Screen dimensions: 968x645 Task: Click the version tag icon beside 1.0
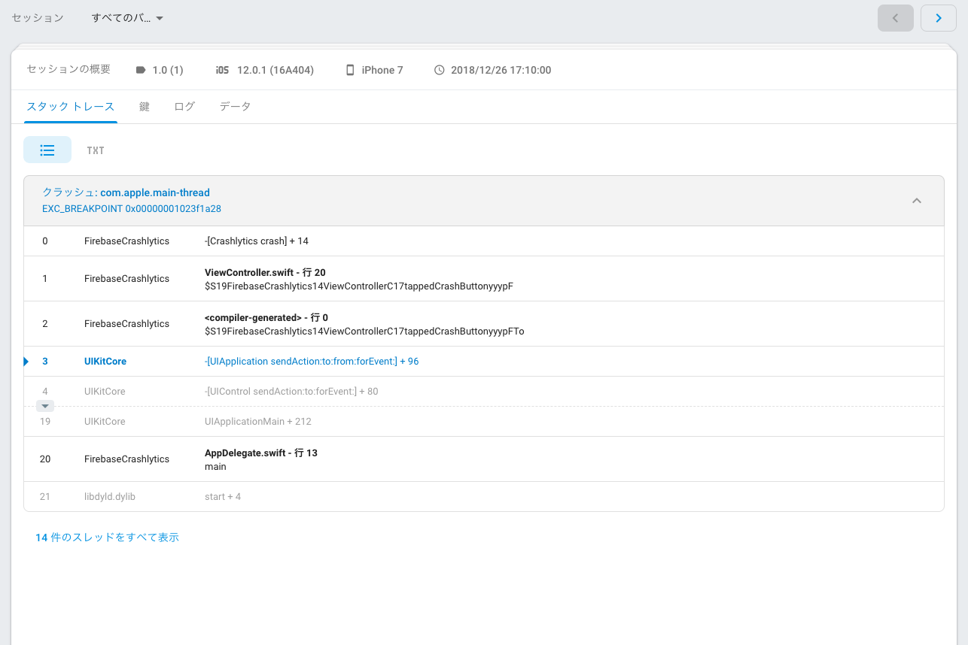[140, 69]
